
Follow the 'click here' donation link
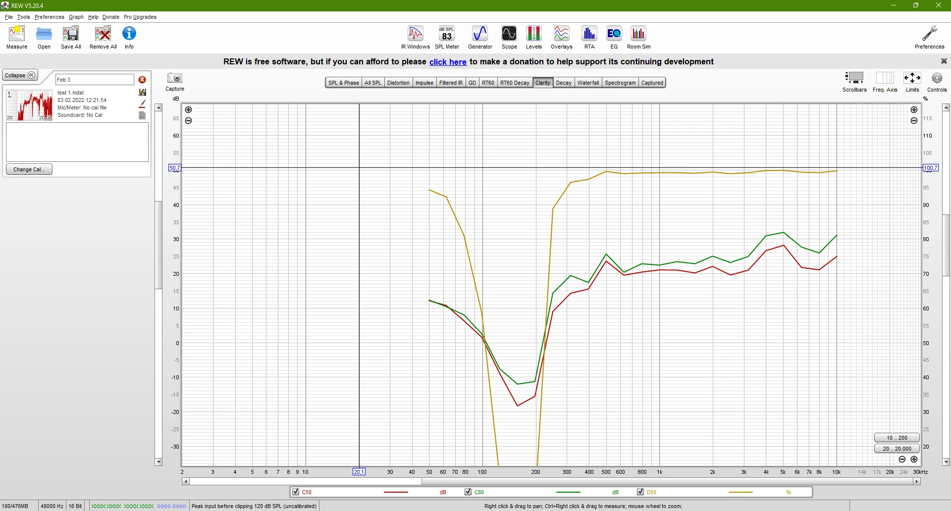pos(448,62)
